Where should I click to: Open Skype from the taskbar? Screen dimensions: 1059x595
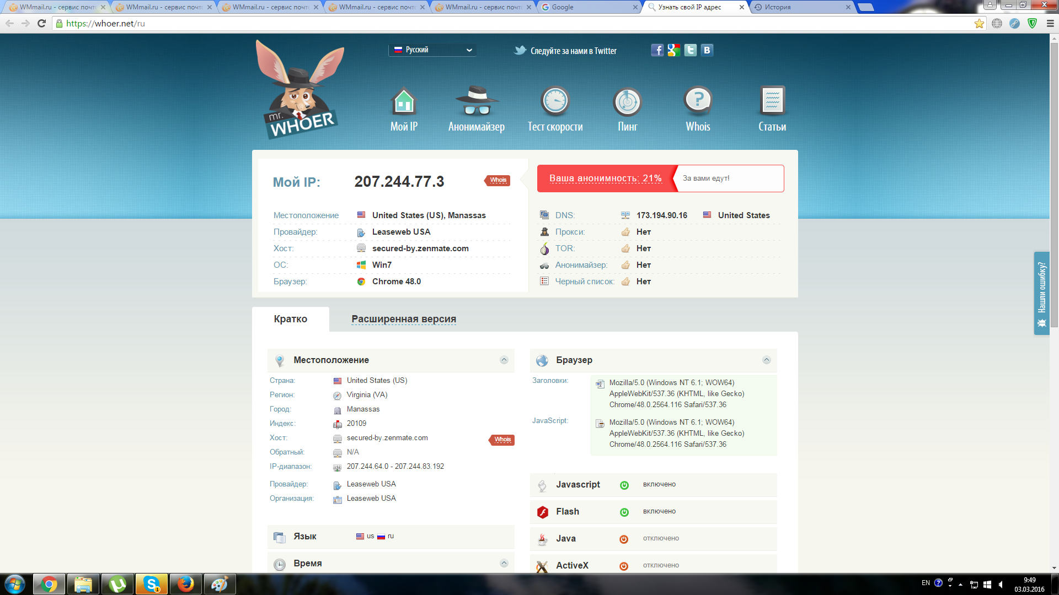[x=151, y=584]
